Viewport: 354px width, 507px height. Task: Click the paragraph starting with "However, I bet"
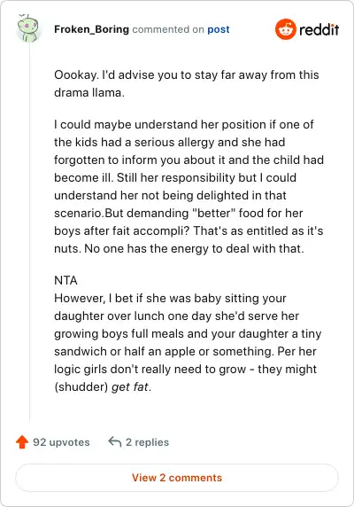click(188, 342)
